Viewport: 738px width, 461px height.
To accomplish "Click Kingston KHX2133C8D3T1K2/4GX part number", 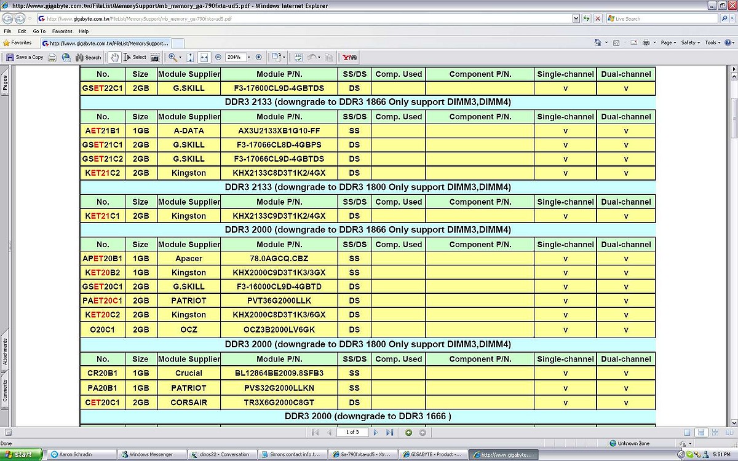I will pos(279,173).
